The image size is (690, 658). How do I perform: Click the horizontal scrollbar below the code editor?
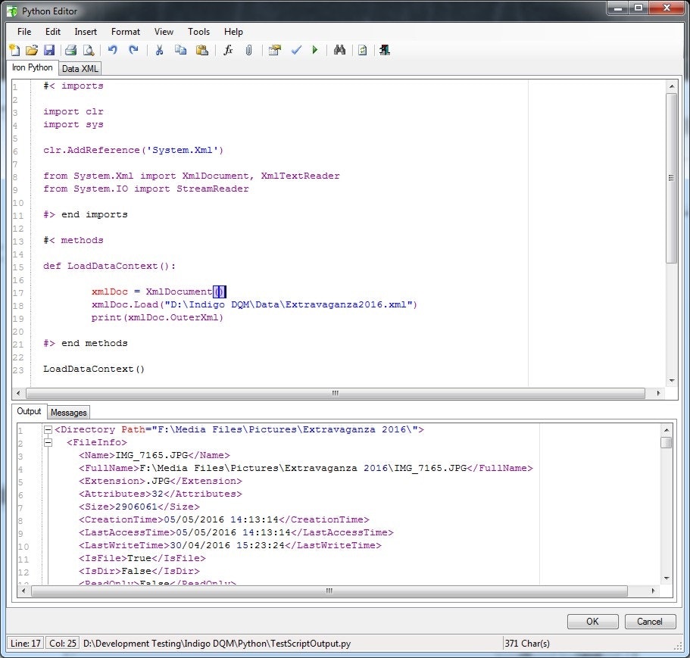click(x=333, y=392)
